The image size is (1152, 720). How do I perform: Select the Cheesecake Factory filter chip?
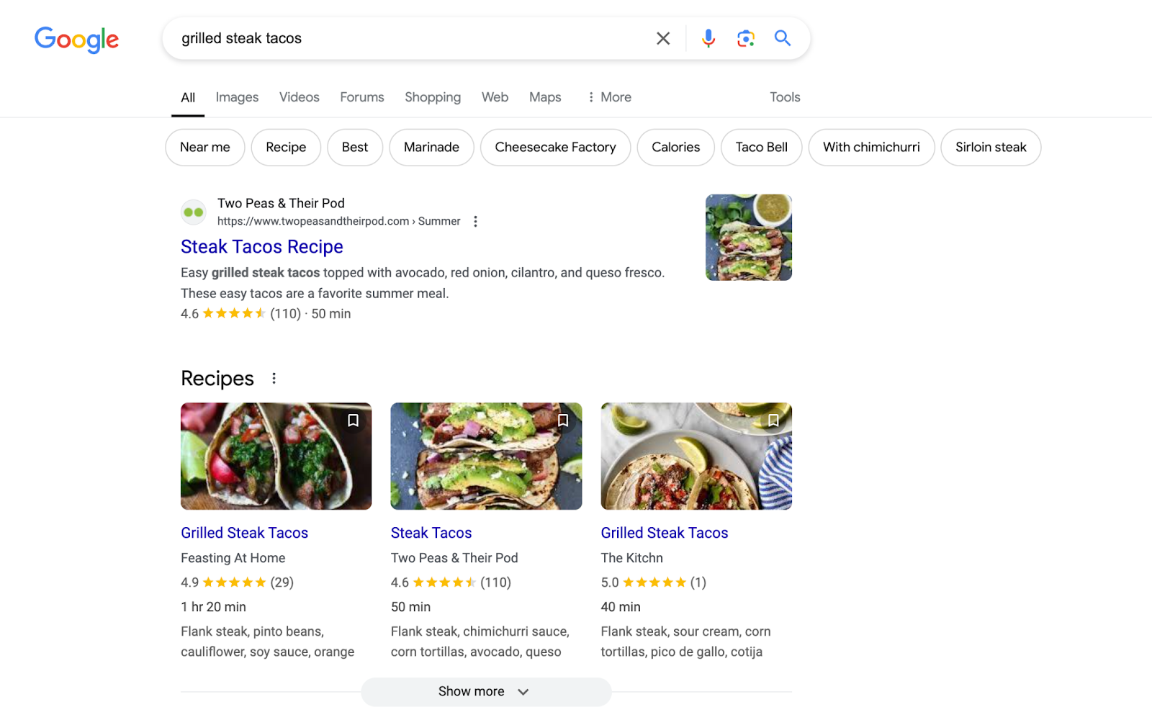point(555,148)
